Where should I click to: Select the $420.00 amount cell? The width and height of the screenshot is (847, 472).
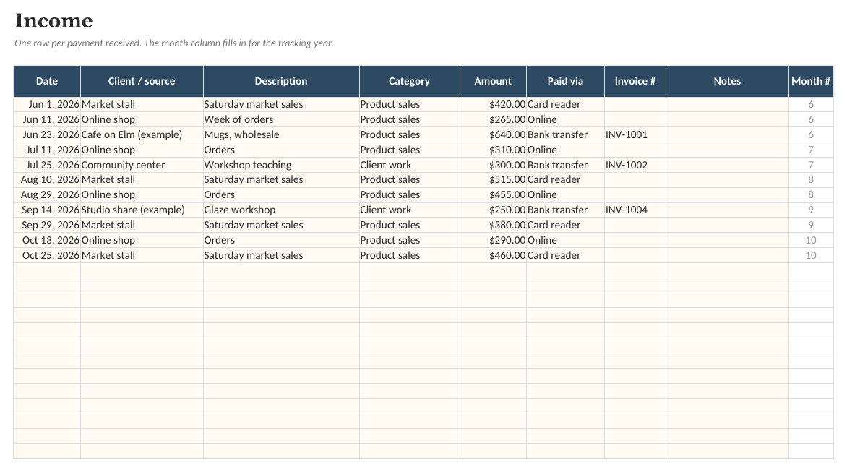click(x=493, y=104)
